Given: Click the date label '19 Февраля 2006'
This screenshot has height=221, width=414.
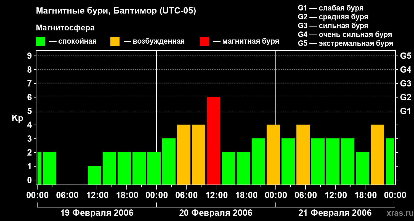Looking at the screenshot, I should point(97,213).
